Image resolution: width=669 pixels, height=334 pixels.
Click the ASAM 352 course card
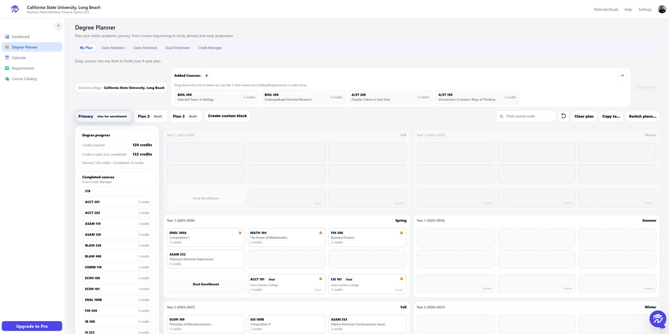tap(206, 259)
